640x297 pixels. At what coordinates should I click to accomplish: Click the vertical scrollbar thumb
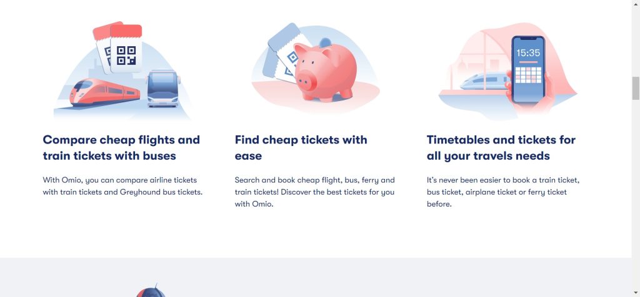pos(636,88)
